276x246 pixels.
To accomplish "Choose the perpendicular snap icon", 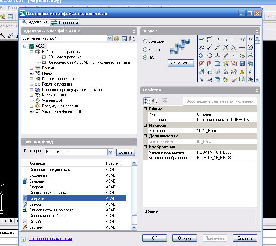I will pos(218,55).
